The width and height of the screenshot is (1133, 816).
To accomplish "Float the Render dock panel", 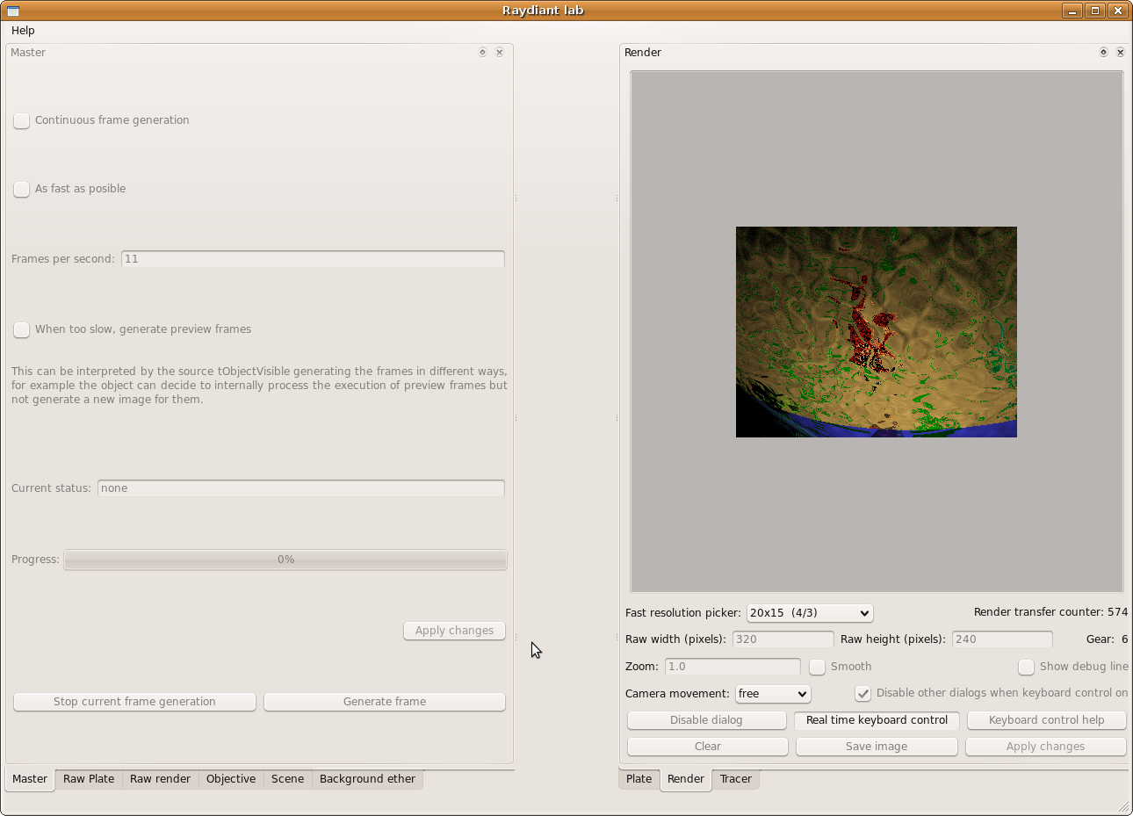I will pyautogui.click(x=1103, y=53).
